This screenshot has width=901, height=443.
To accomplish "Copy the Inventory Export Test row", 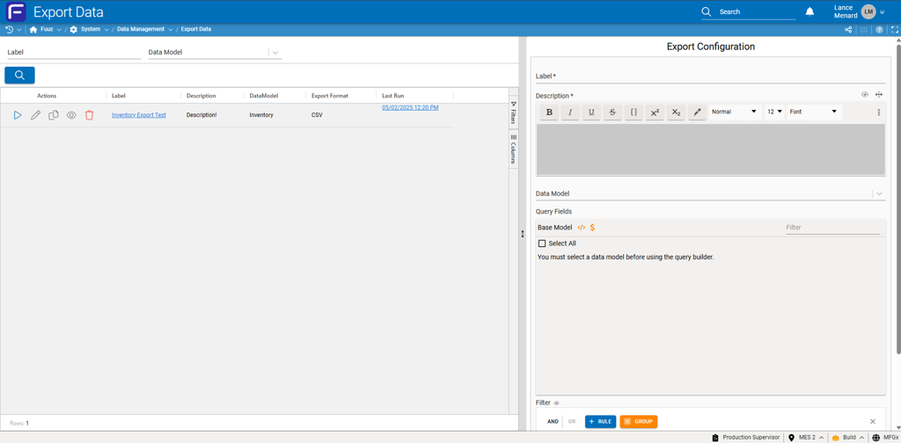I will (54, 115).
